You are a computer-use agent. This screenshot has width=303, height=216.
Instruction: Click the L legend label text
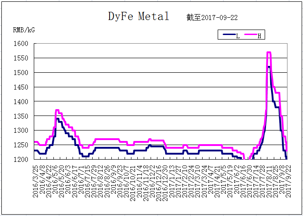pyautogui.click(x=238, y=36)
